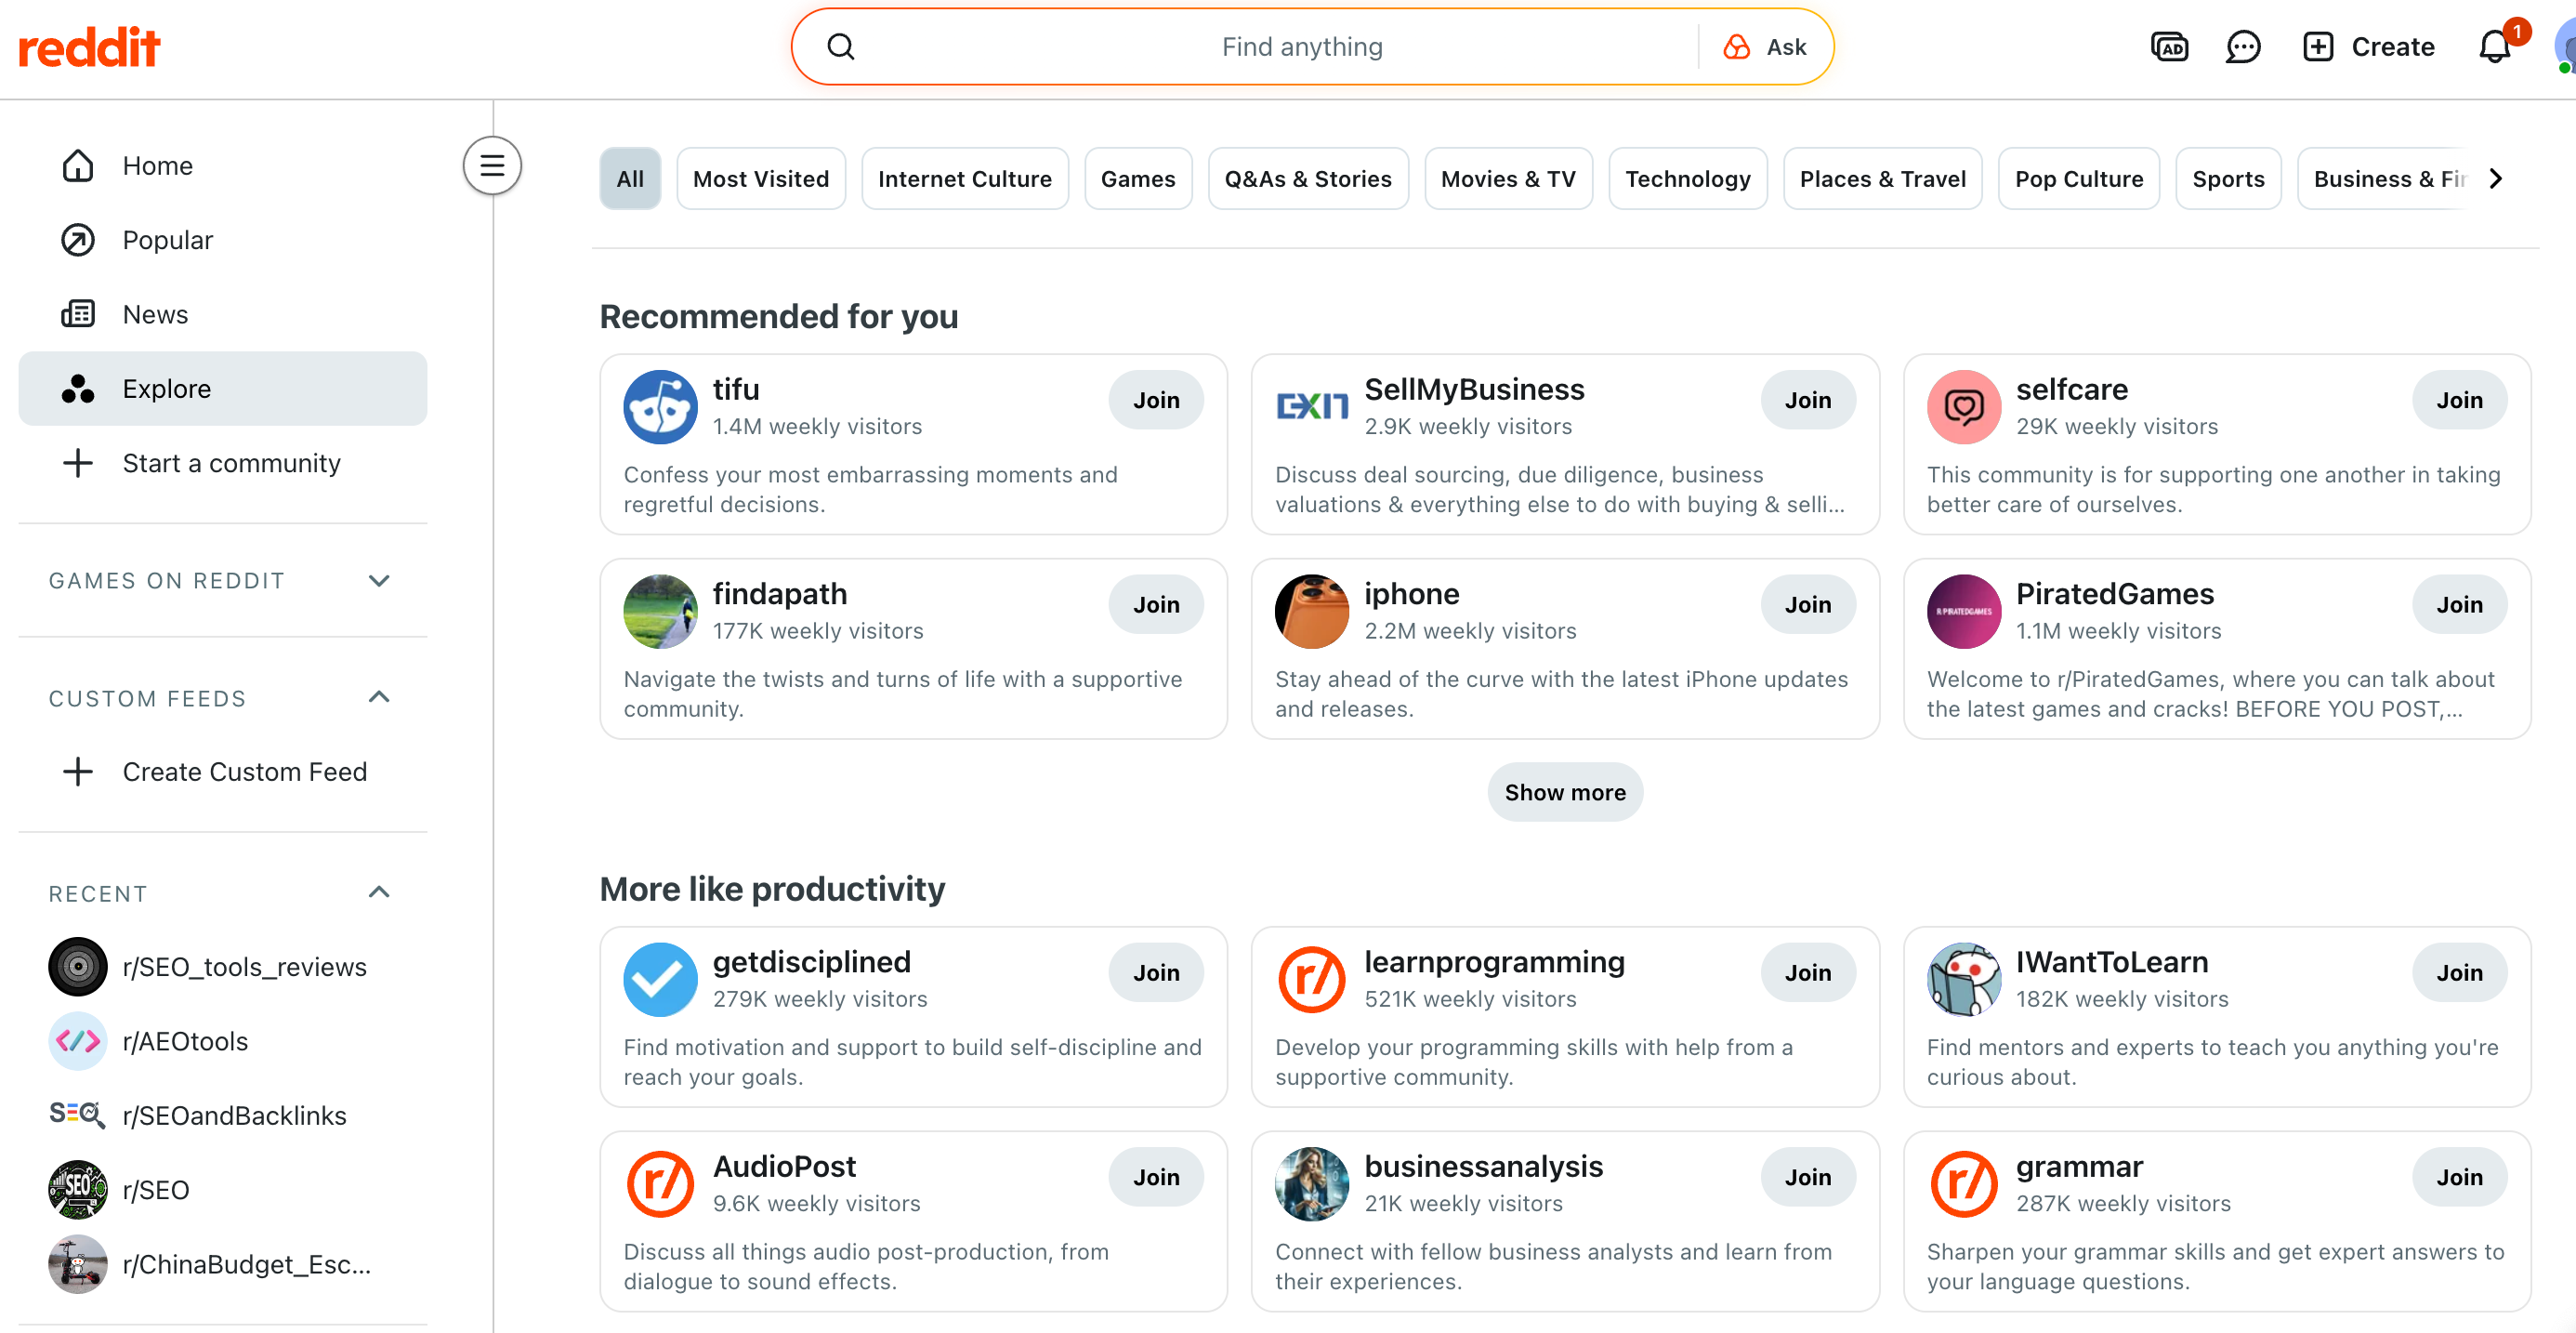
Task: Click the findapath community avatar
Action: click(x=660, y=612)
